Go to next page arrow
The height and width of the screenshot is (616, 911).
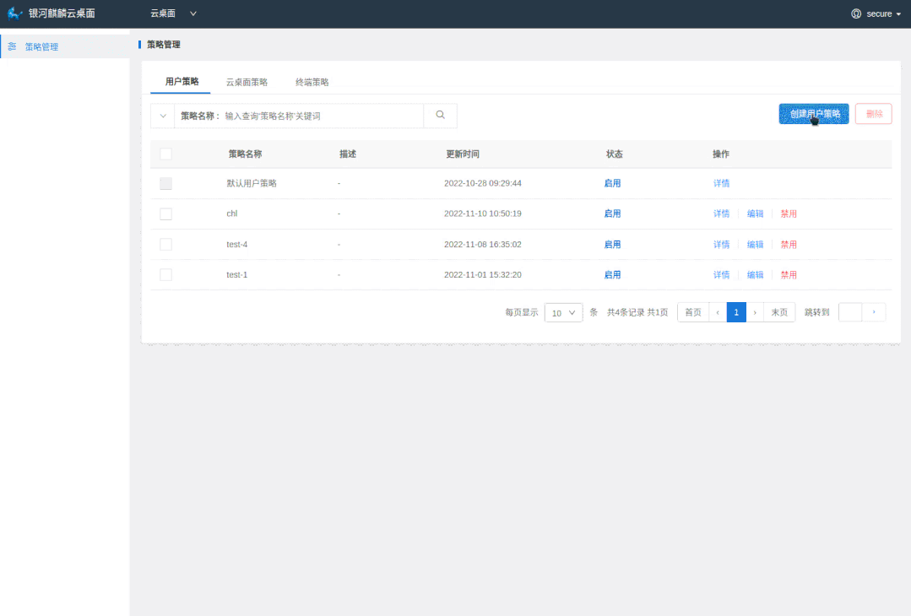(755, 312)
